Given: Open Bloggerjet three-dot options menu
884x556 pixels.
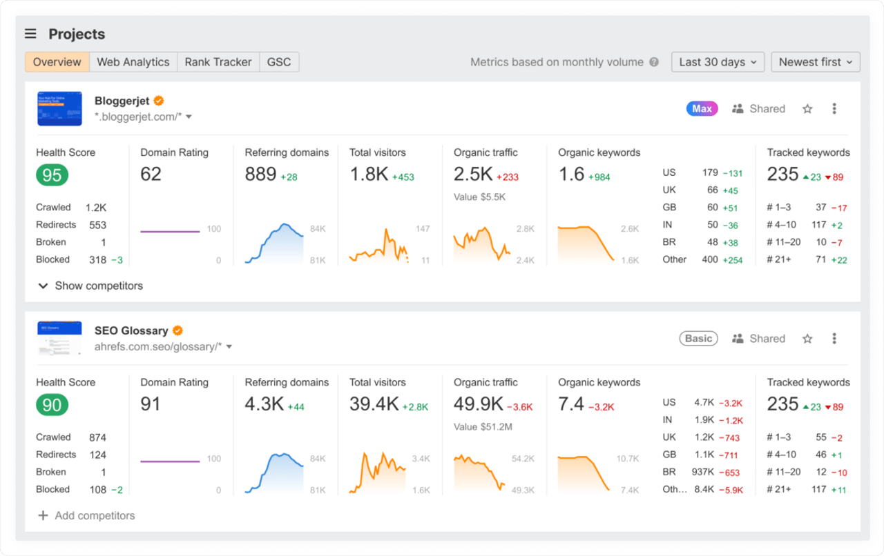Looking at the screenshot, I should point(834,108).
